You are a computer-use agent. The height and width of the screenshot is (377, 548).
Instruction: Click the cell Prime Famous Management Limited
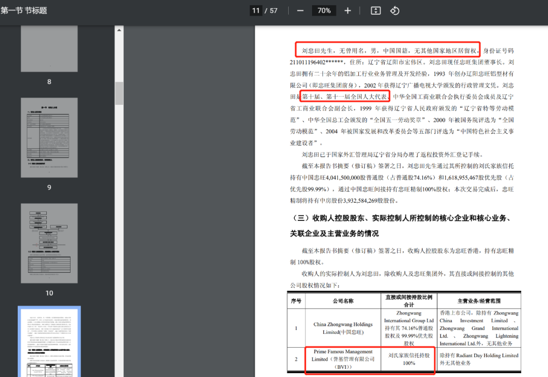click(x=343, y=359)
